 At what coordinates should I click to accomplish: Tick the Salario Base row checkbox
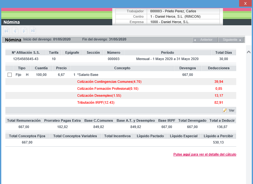[9, 75]
